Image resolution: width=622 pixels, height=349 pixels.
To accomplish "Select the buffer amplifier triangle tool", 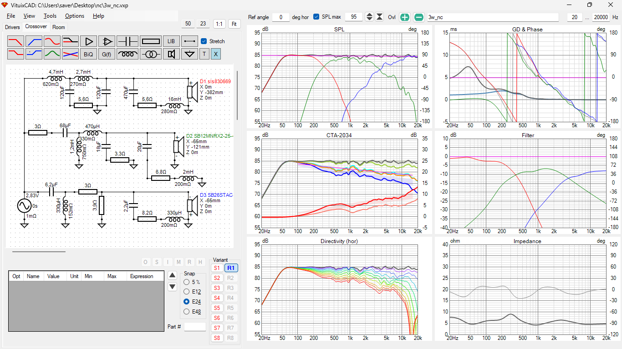I will 89,41.
